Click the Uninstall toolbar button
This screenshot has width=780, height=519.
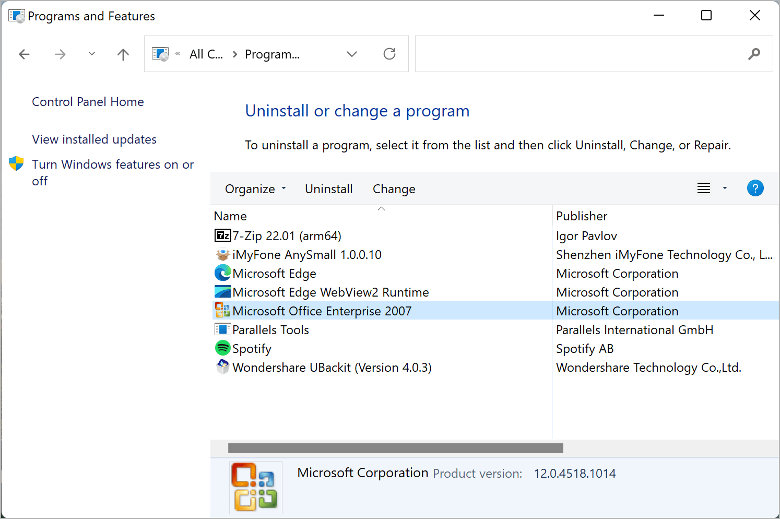click(x=329, y=188)
